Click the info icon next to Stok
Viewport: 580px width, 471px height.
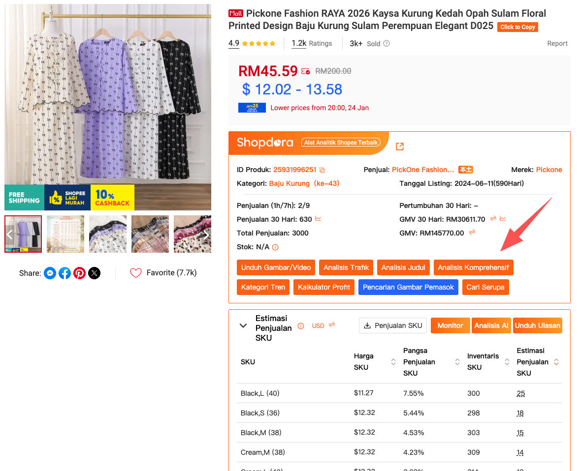(x=275, y=247)
